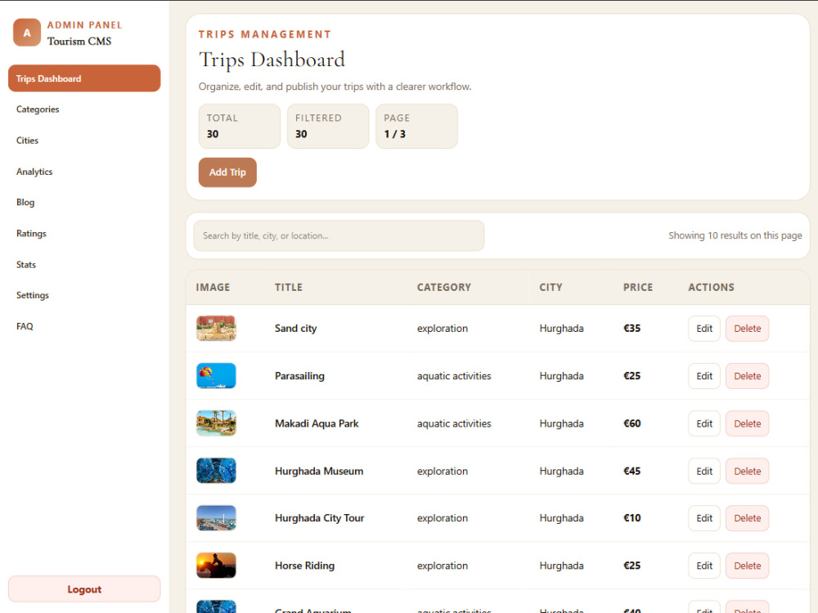The image size is (818, 613).
Task: Open the Horse Riding thumbnail
Action: tap(216, 566)
